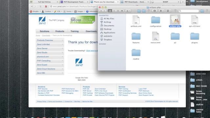Open Zend Cloud Solutions sidebar item
The height and width of the screenshot is (118, 210).
50,69
